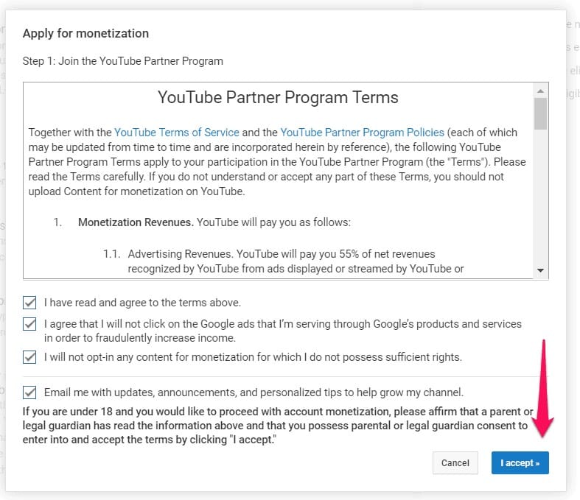Click the terms scrollbar down arrow
The width and height of the screenshot is (580, 500).
(541, 271)
